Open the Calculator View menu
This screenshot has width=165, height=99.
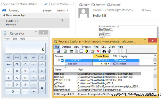point(7,39)
